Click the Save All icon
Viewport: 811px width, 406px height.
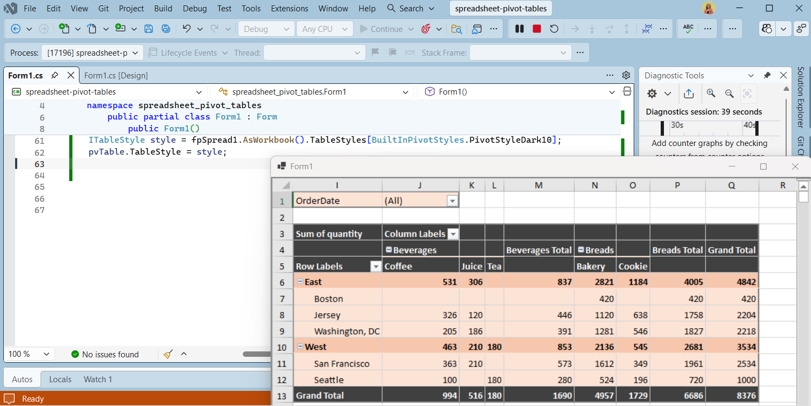click(165, 29)
